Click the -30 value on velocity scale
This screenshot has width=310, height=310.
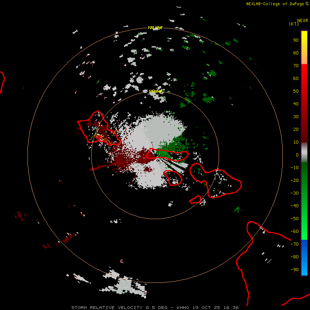pos(294,193)
